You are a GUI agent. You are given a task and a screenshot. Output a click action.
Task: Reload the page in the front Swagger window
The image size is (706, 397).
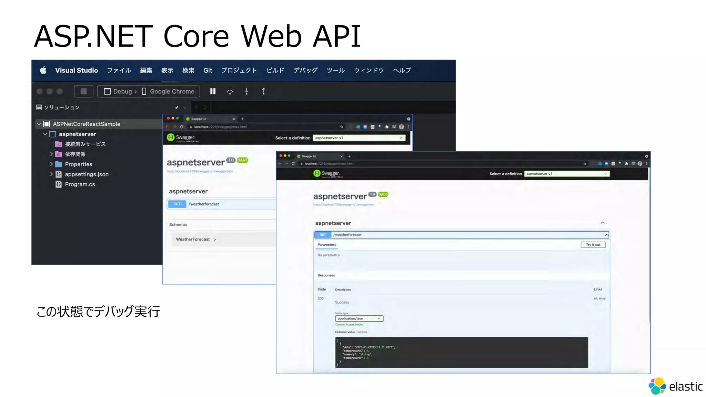pyautogui.click(x=293, y=164)
